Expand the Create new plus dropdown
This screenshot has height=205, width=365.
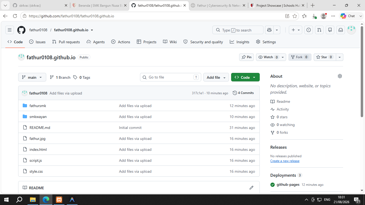[296, 30]
